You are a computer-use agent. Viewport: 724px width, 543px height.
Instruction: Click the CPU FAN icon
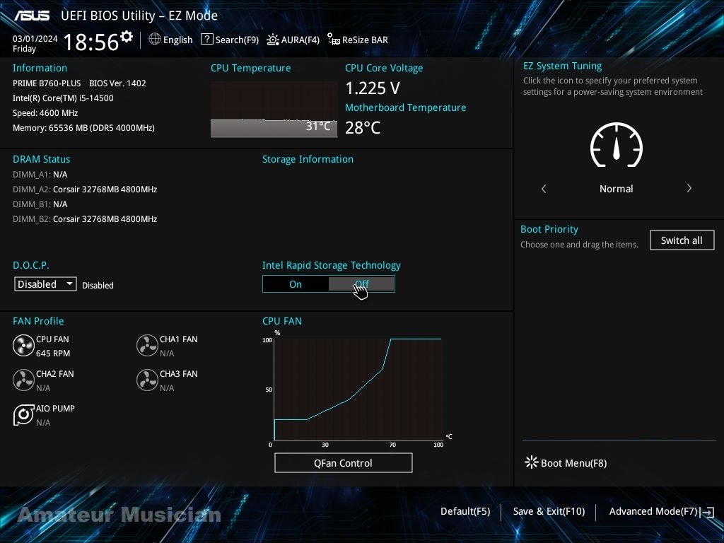(x=23, y=346)
